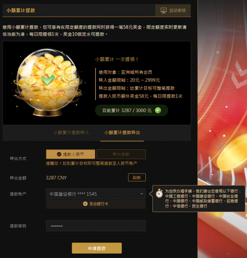Focus the 提款密码 password field

point(96,226)
